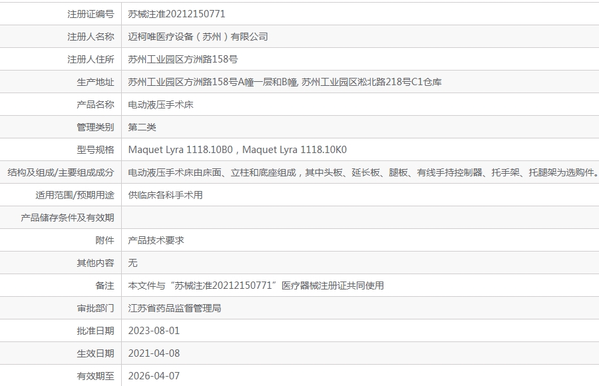
Task: Click attachment value 产品技术要求
Action: tap(156, 240)
